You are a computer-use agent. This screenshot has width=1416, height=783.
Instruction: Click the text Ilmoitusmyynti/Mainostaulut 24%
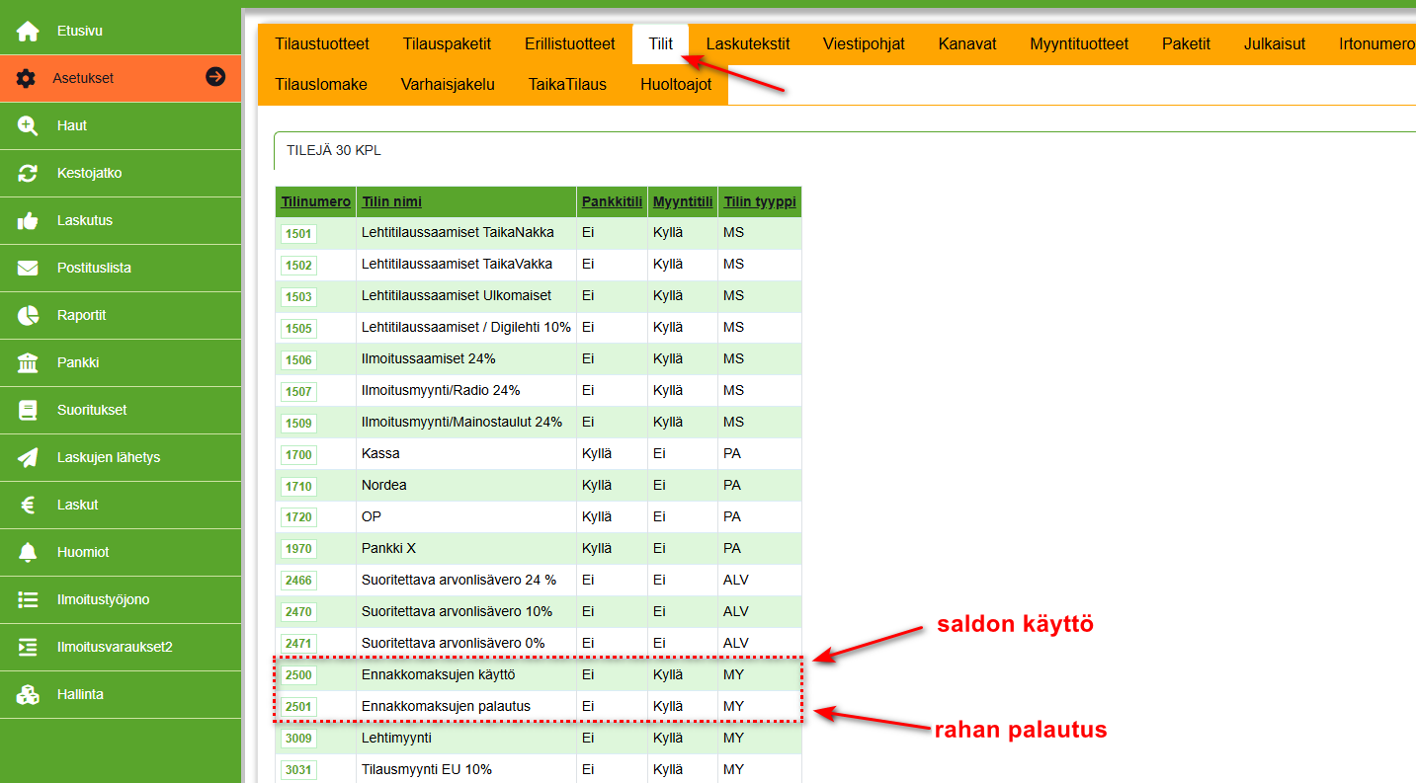(x=461, y=422)
